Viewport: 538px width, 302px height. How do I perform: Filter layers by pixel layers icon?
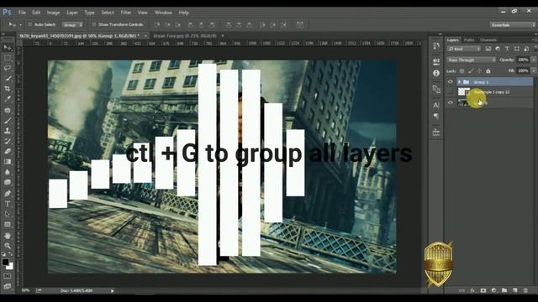488,49
